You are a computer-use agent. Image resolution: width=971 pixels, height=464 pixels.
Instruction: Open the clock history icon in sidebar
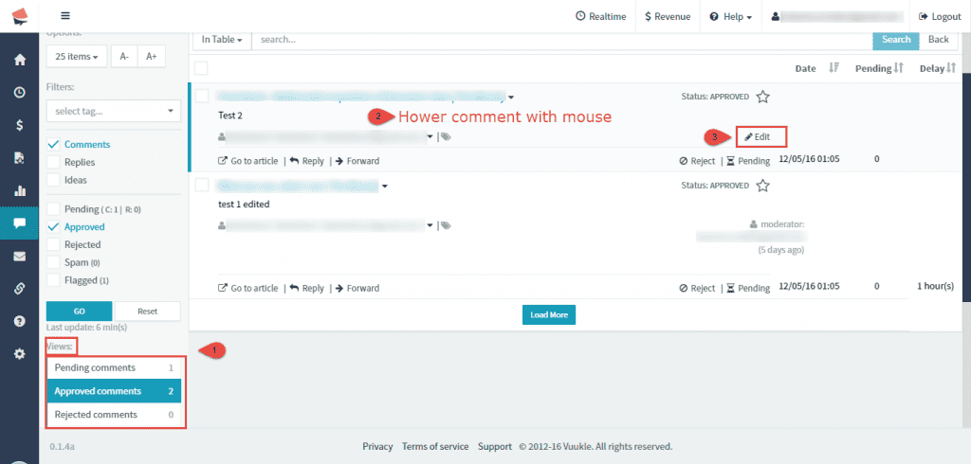click(19, 93)
